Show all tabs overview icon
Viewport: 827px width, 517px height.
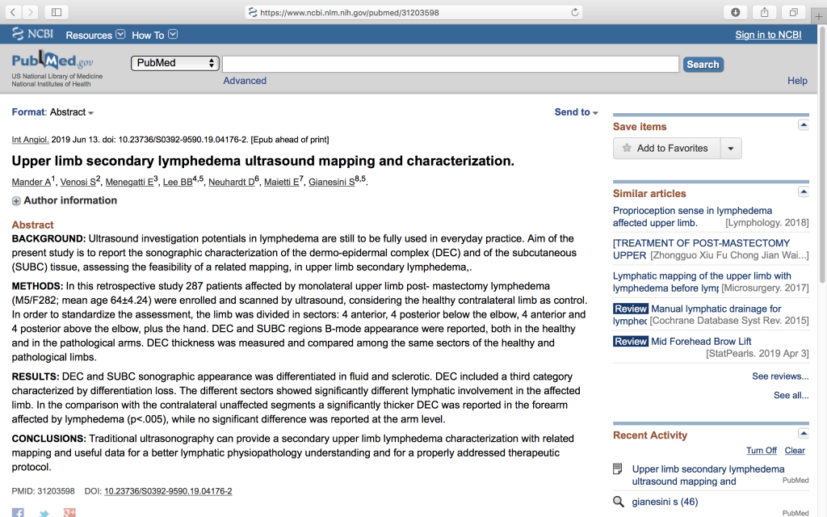click(x=794, y=12)
